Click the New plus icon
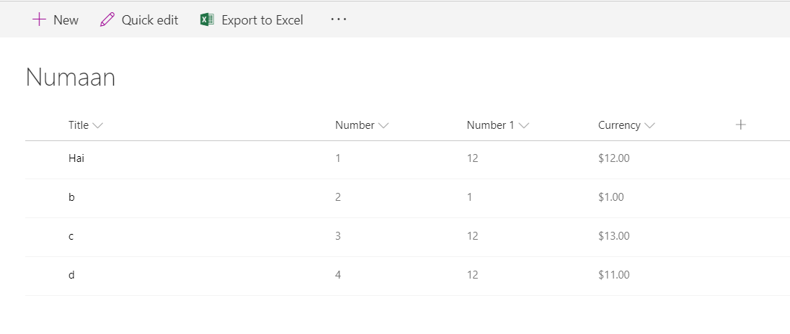 (39, 20)
